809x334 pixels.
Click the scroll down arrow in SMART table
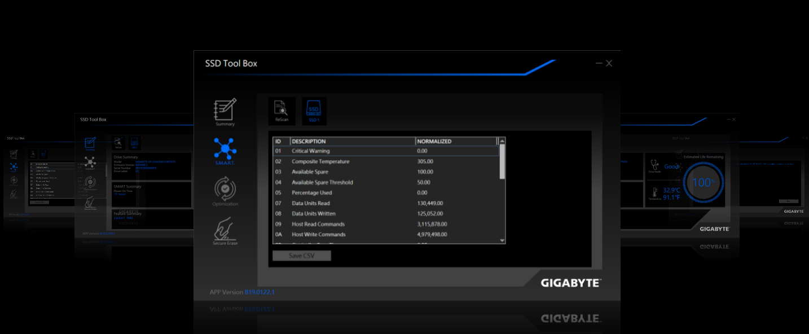click(502, 240)
